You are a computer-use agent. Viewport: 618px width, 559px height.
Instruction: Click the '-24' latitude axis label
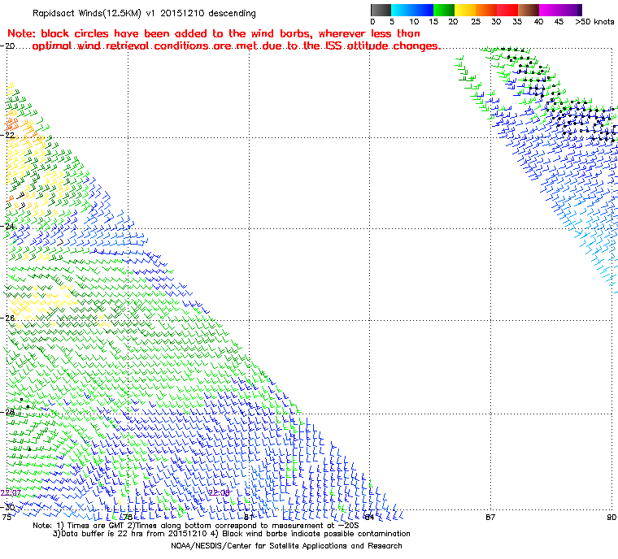7,227
